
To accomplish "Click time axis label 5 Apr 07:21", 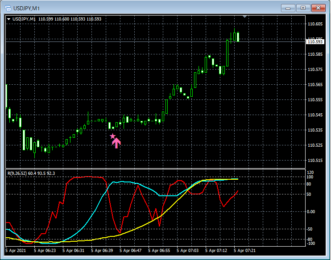I will point(245,251).
